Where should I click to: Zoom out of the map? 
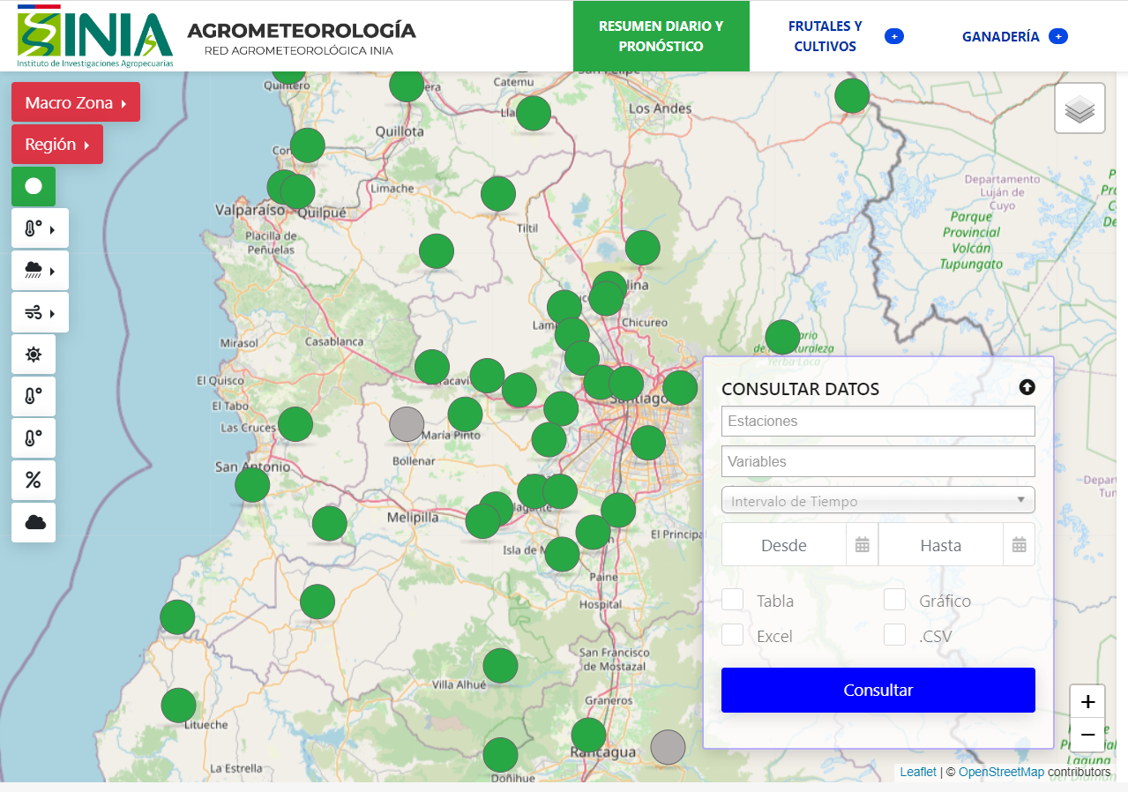1087,735
